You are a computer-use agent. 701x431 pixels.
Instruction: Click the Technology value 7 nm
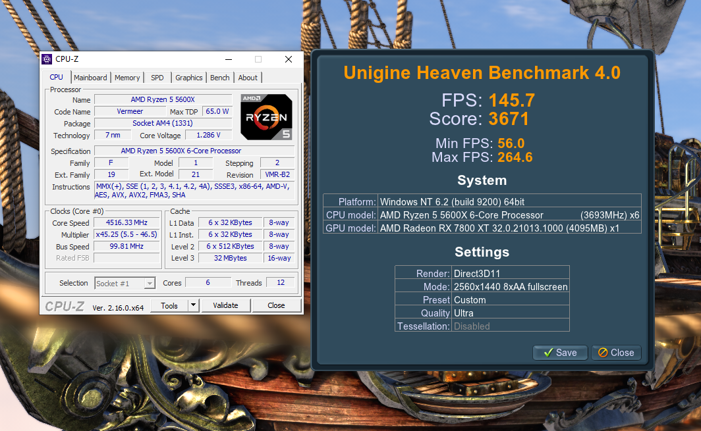pyautogui.click(x=113, y=135)
